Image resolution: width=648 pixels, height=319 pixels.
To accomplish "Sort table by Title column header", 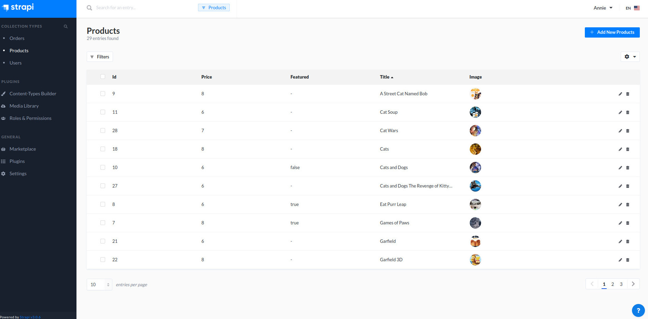I will [386, 77].
